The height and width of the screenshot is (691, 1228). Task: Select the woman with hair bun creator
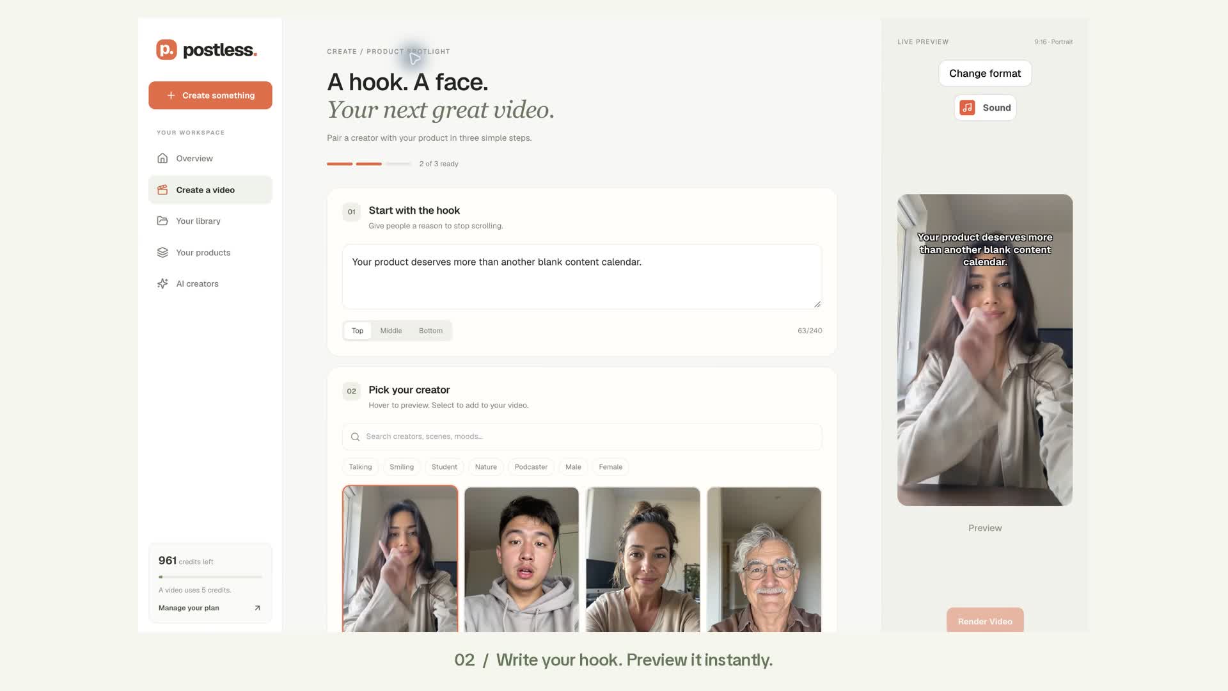(x=643, y=560)
